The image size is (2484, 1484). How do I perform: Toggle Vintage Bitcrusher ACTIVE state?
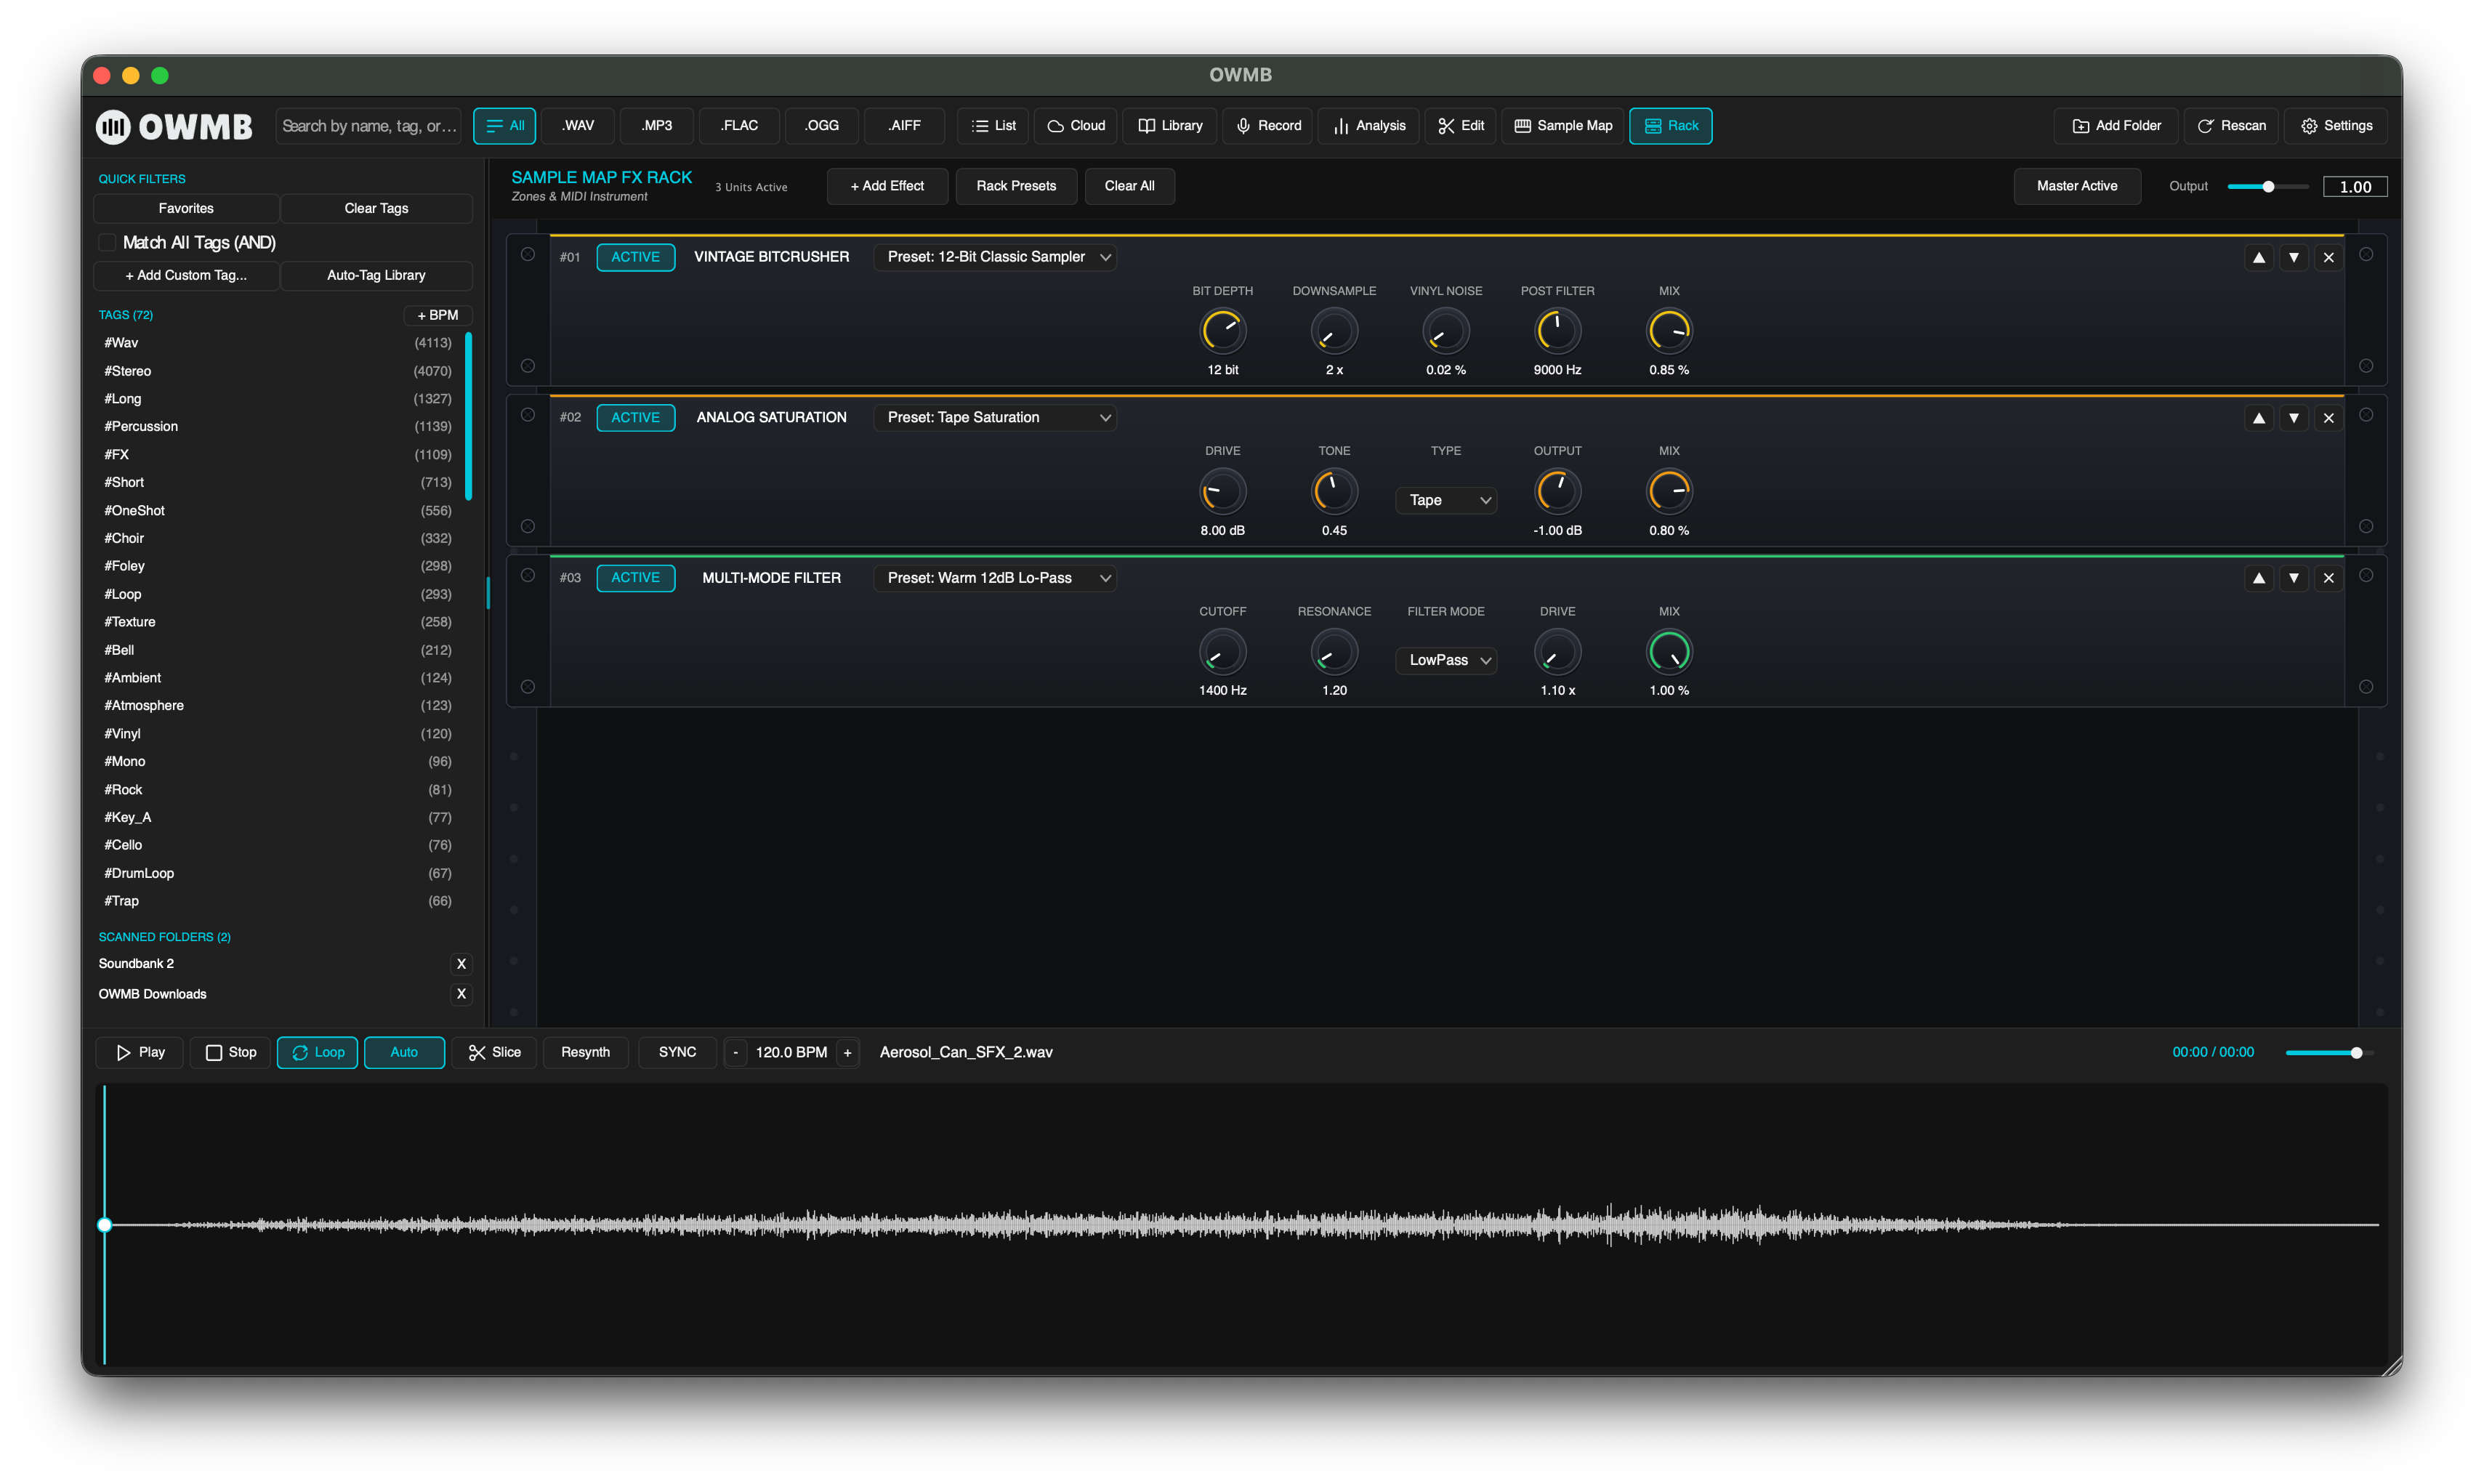635,257
